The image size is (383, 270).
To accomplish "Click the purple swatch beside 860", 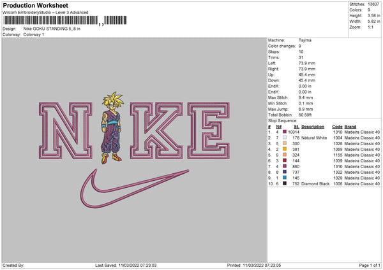I will click(285, 166).
